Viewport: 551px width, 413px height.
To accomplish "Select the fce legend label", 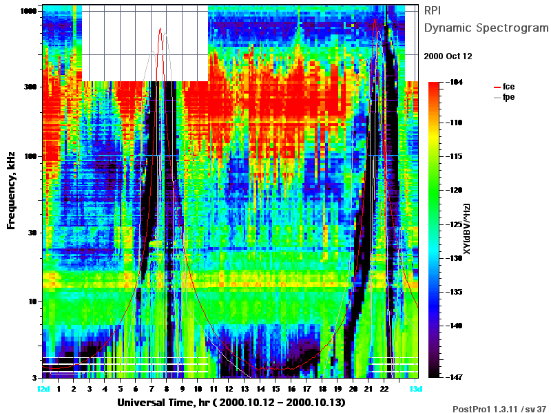I will click(508, 87).
